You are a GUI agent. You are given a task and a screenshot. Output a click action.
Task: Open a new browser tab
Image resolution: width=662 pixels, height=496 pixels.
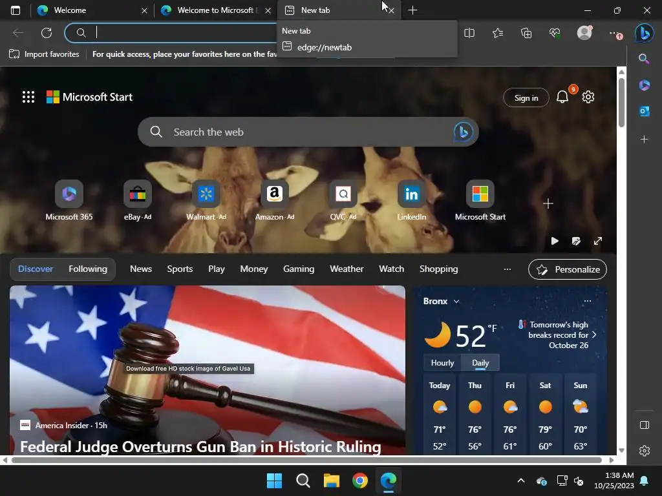point(412,10)
